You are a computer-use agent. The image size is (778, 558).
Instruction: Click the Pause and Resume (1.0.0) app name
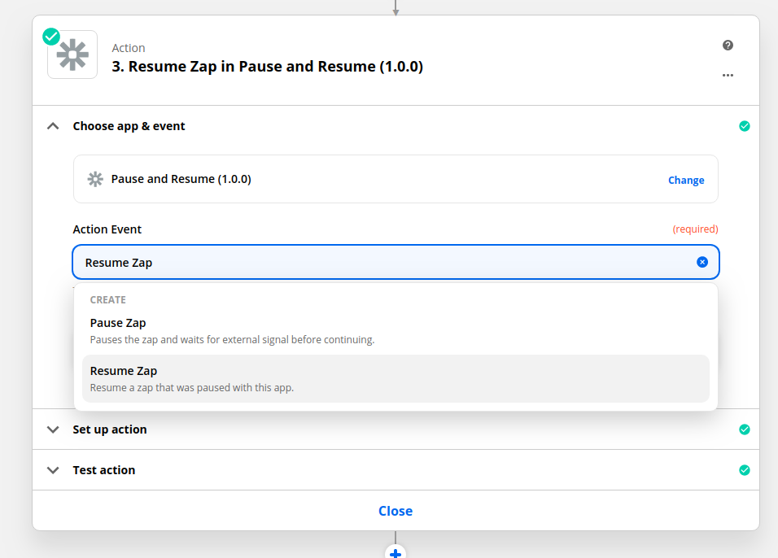pos(181,179)
